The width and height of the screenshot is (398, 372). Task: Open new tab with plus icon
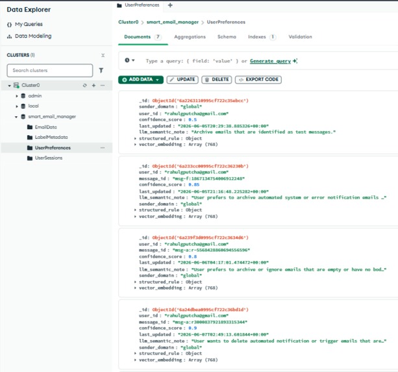170,5
